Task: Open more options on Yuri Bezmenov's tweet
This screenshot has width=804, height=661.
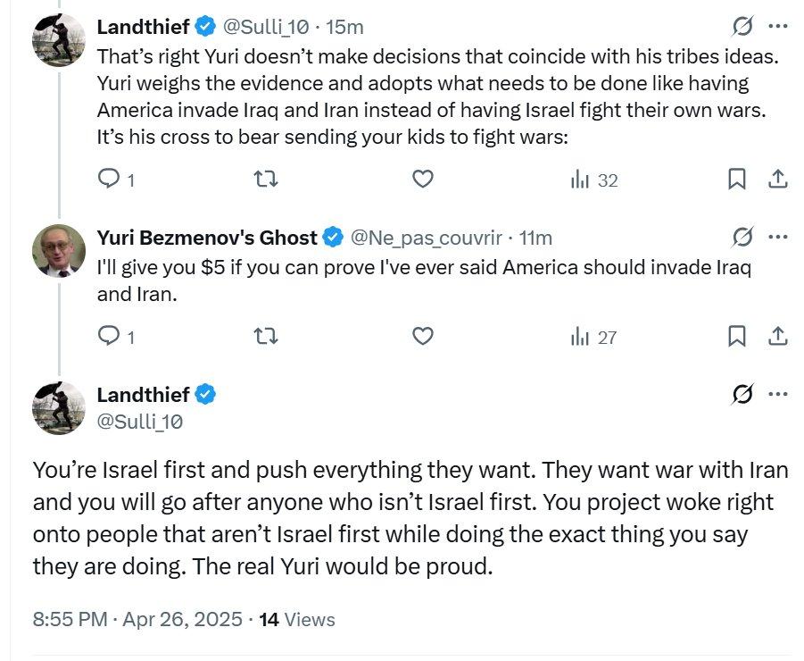Action: click(x=777, y=237)
